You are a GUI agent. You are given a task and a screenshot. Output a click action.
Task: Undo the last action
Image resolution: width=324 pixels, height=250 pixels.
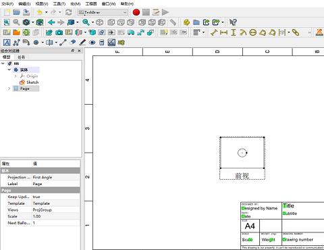point(40,12)
